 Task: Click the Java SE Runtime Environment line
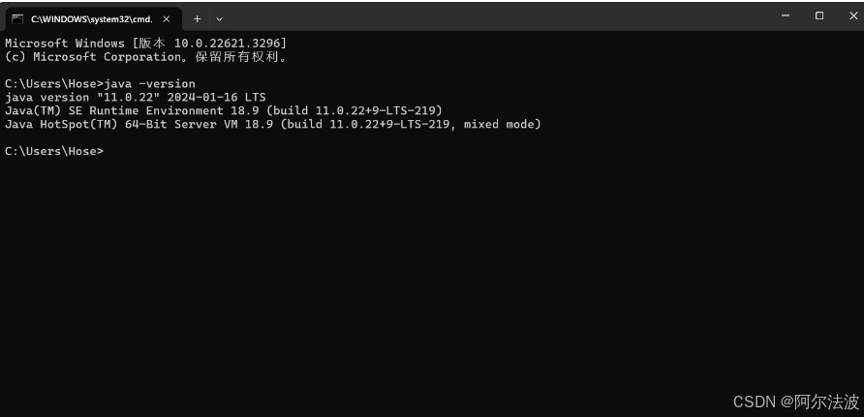[223, 110]
